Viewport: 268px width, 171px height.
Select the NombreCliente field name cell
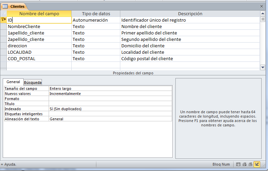click(x=39, y=26)
